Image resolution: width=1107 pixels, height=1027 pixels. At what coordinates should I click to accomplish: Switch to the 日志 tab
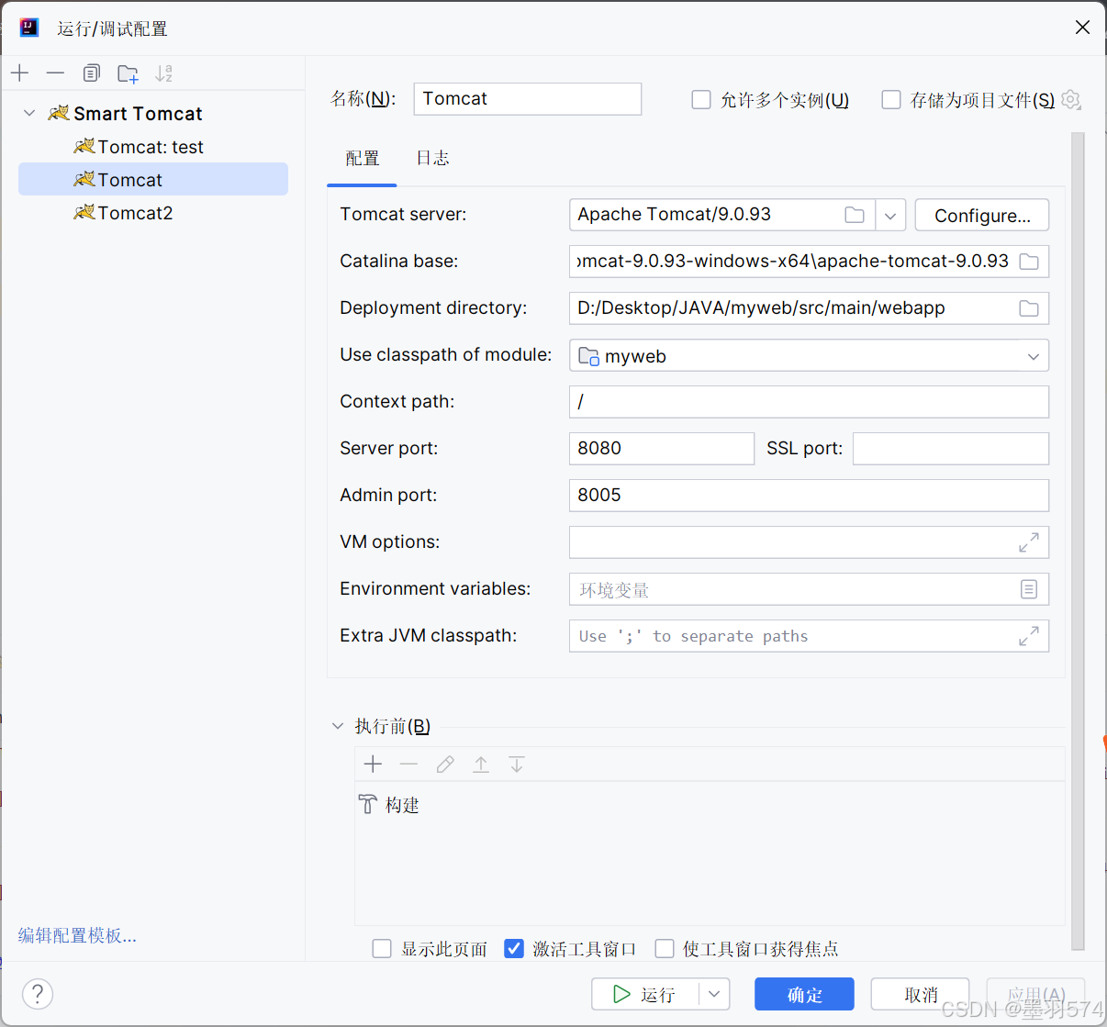click(432, 158)
